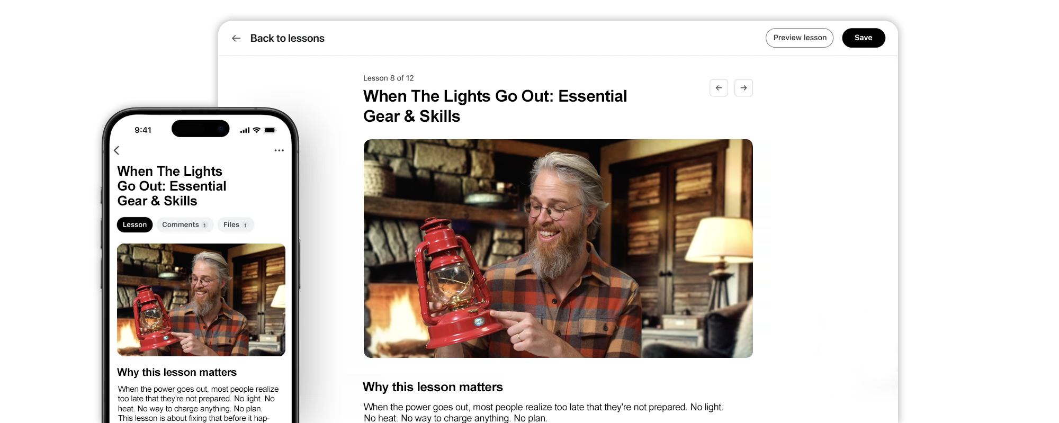The height and width of the screenshot is (423, 1059).
Task: Go to next lesson arrow button
Action: pos(743,88)
